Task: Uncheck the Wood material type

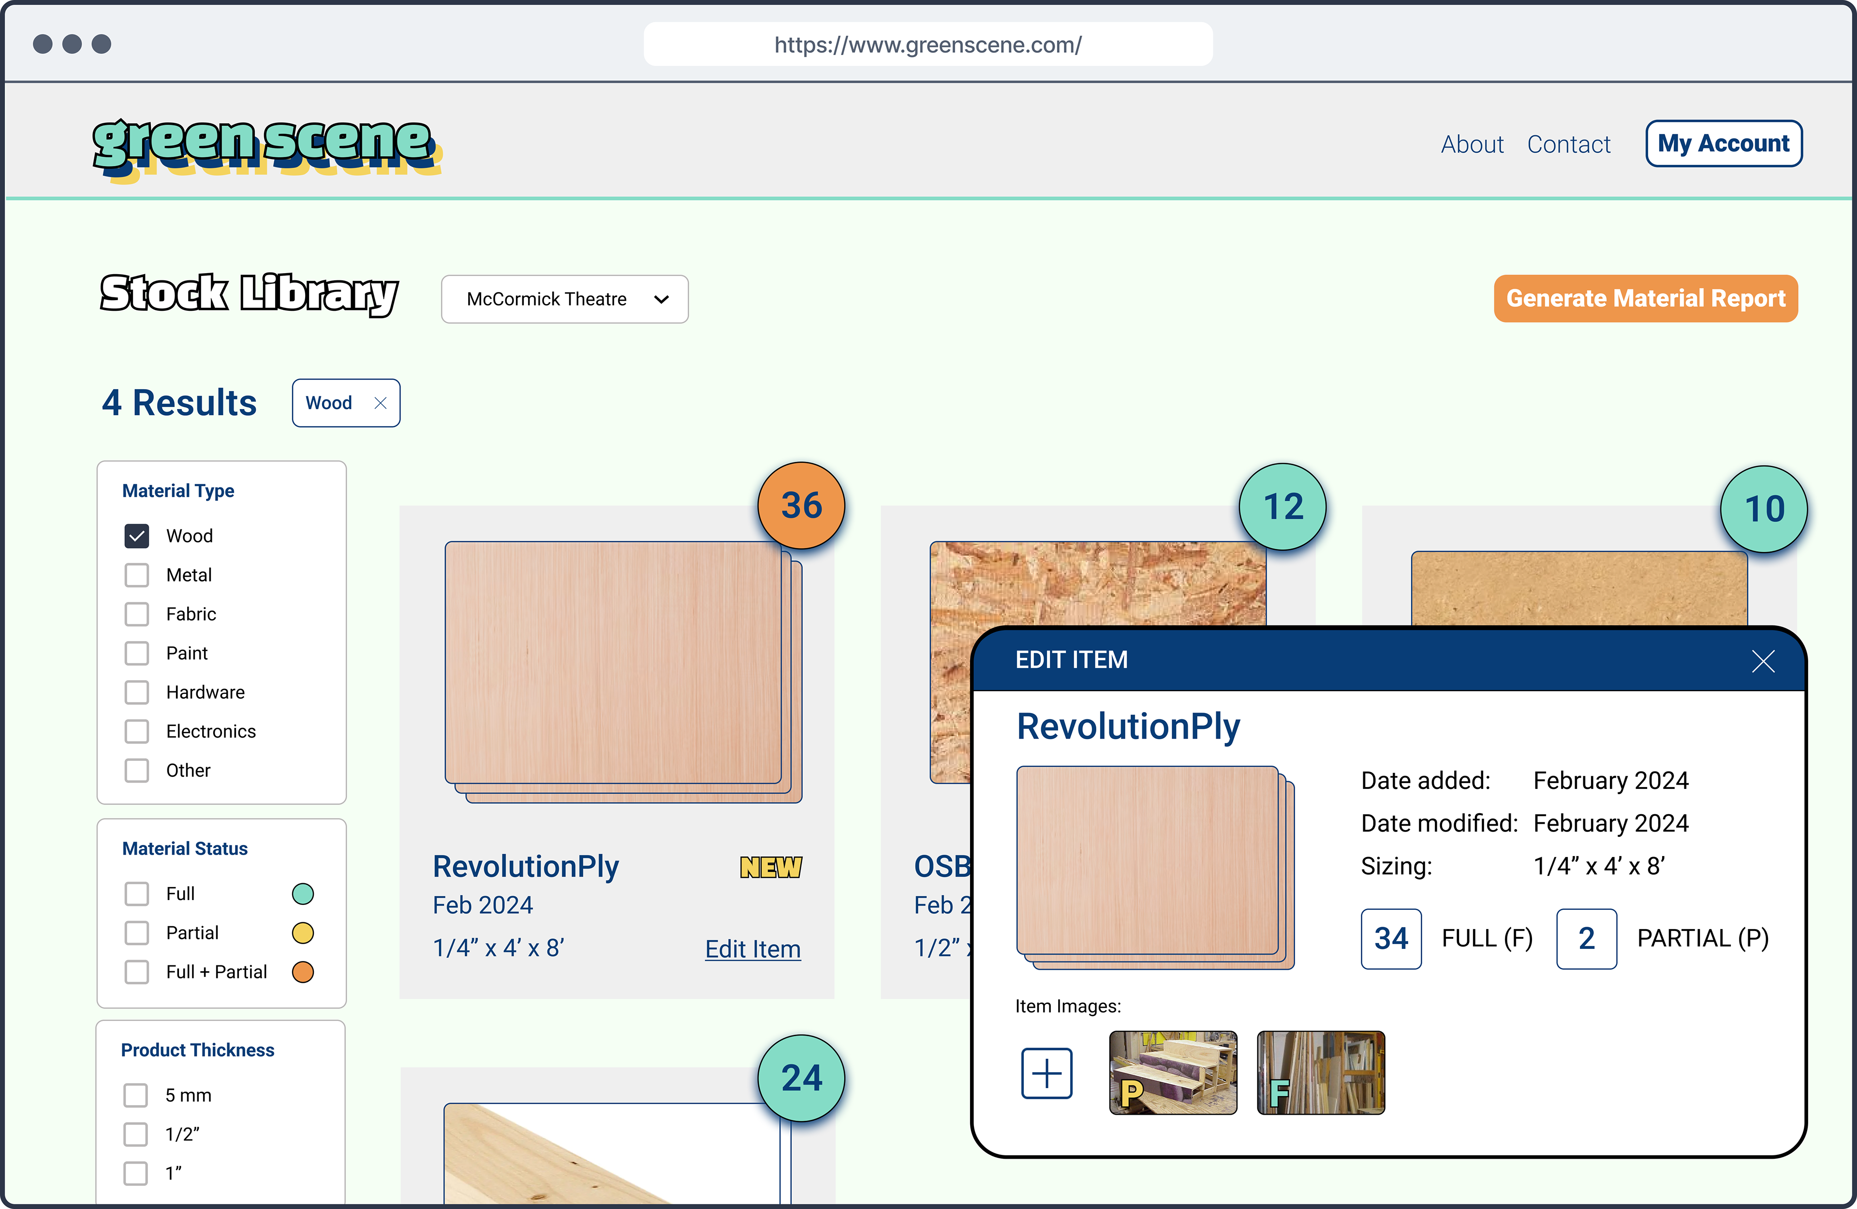Action: click(x=136, y=536)
